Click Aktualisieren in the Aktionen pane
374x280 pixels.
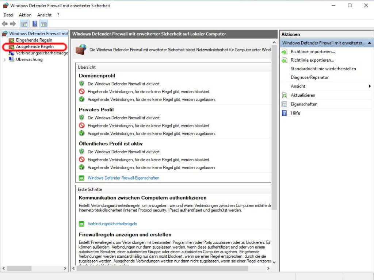click(x=303, y=95)
